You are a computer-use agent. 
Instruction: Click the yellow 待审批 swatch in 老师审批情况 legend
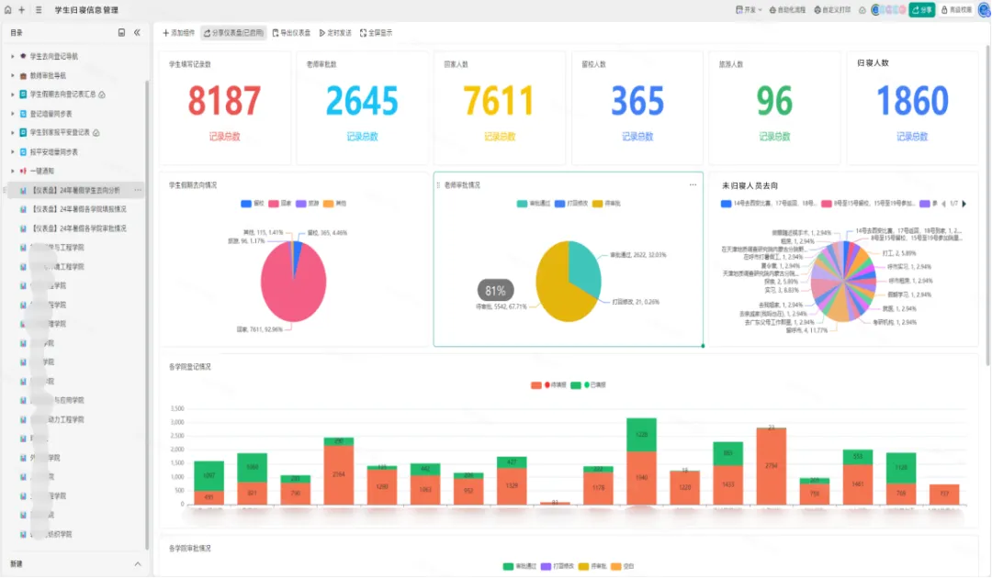[597, 204]
